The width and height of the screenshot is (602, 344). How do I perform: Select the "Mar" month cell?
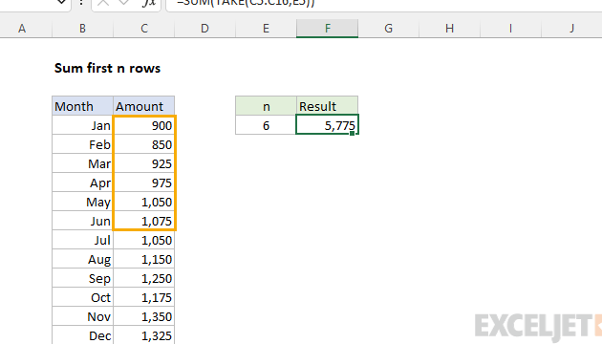[x=82, y=163]
